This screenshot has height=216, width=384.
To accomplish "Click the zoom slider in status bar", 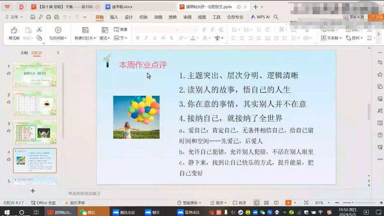I will [x=352, y=203].
